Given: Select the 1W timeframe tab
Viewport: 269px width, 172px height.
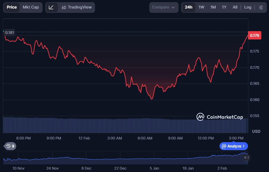Looking at the screenshot, I should (x=201, y=7).
